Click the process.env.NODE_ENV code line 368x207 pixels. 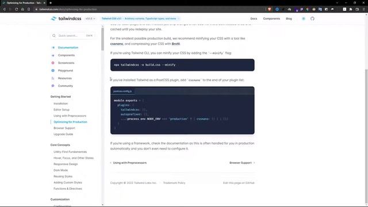[x=174, y=119]
